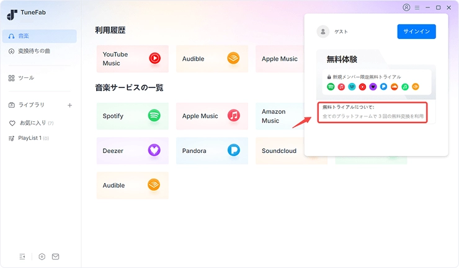Open the hamburger menu in title bar
Viewport: 459px width, 268px height.
[417, 7]
